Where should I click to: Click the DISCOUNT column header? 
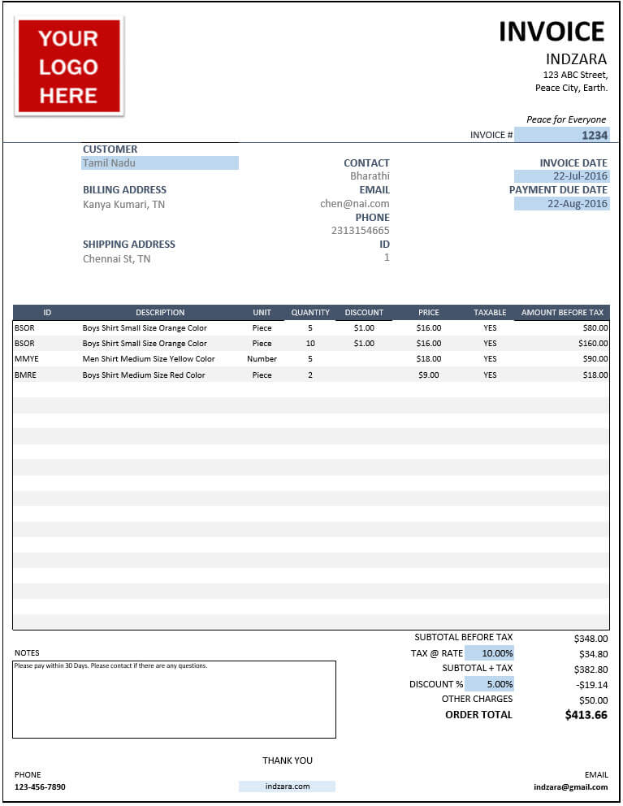point(364,313)
